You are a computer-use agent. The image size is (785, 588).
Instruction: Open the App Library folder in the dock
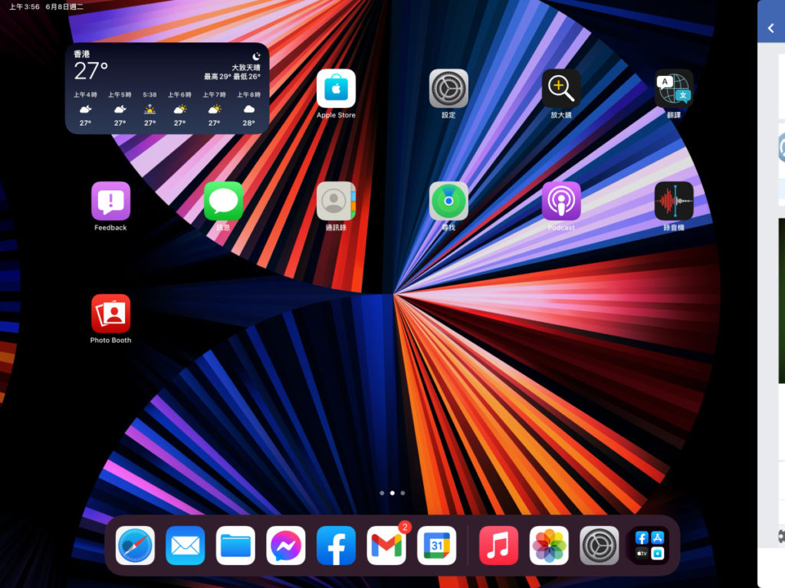pos(650,545)
